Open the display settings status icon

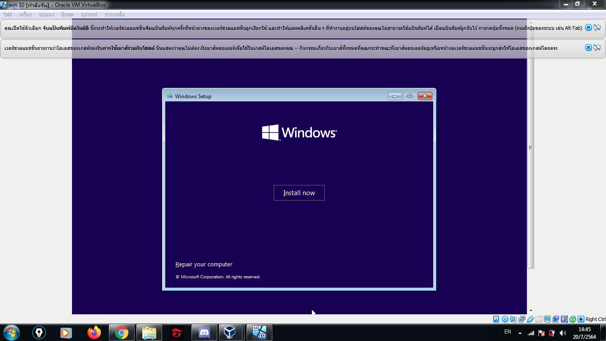pyautogui.click(x=547, y=319)
